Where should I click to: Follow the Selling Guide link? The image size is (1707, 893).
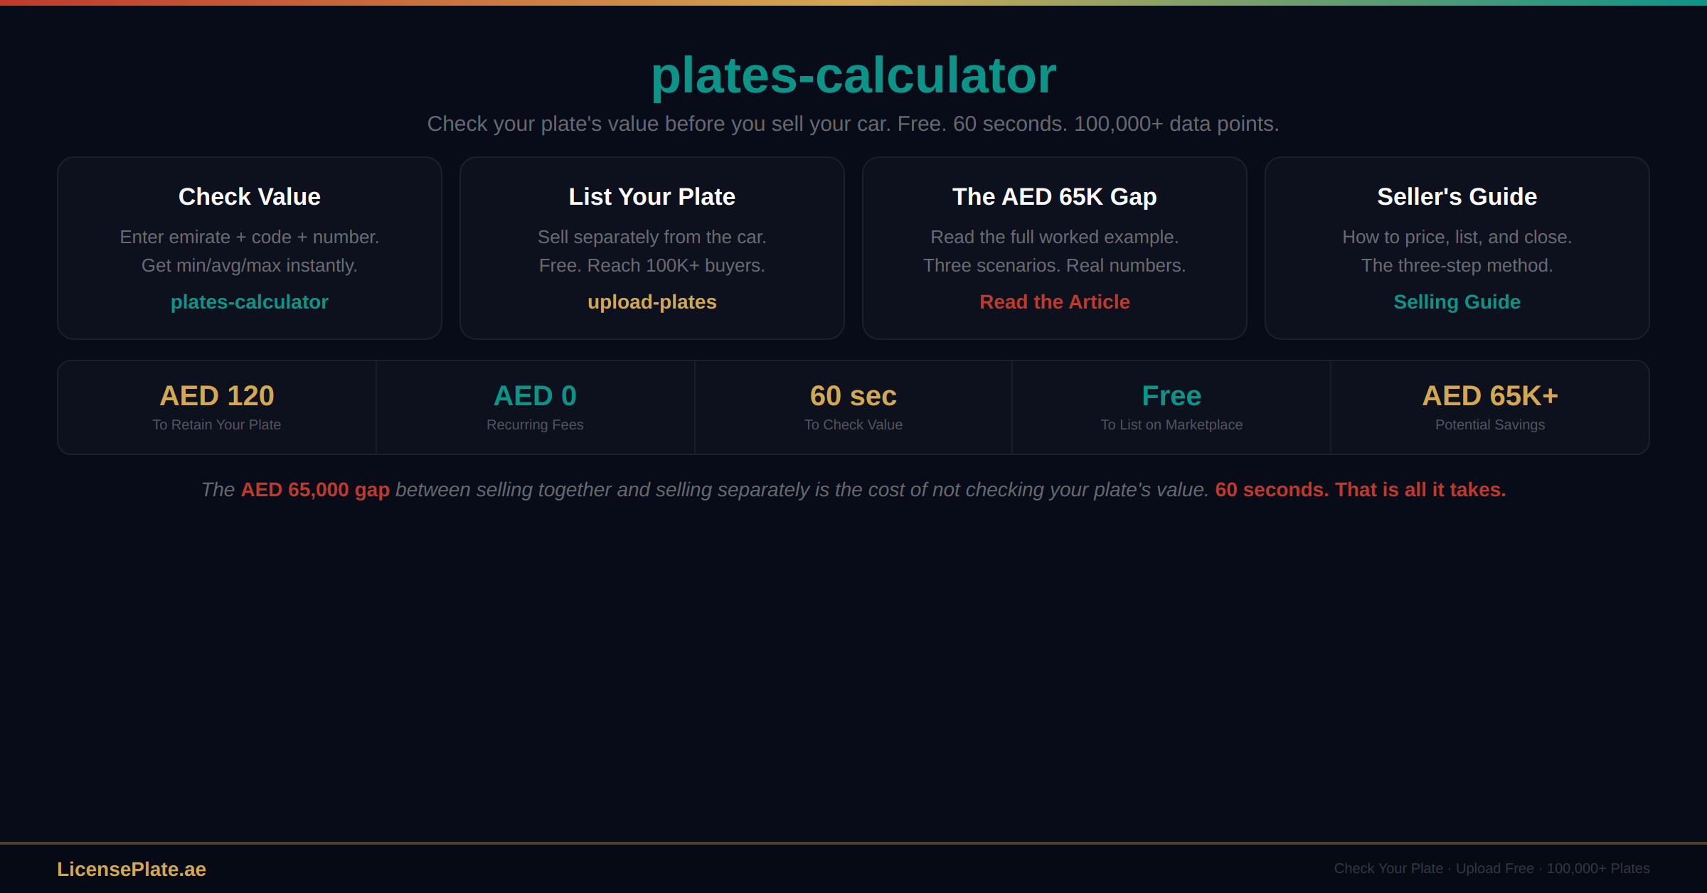tap(1457, 302)
